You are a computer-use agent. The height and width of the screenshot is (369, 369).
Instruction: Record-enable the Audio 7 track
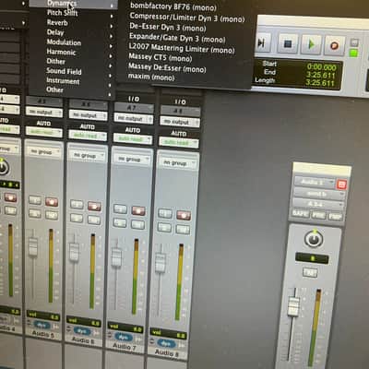coord(138,210)
